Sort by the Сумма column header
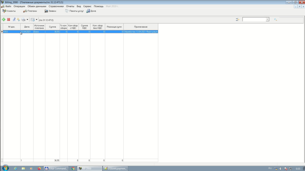 pyautogui.click(x=52, y=27)
